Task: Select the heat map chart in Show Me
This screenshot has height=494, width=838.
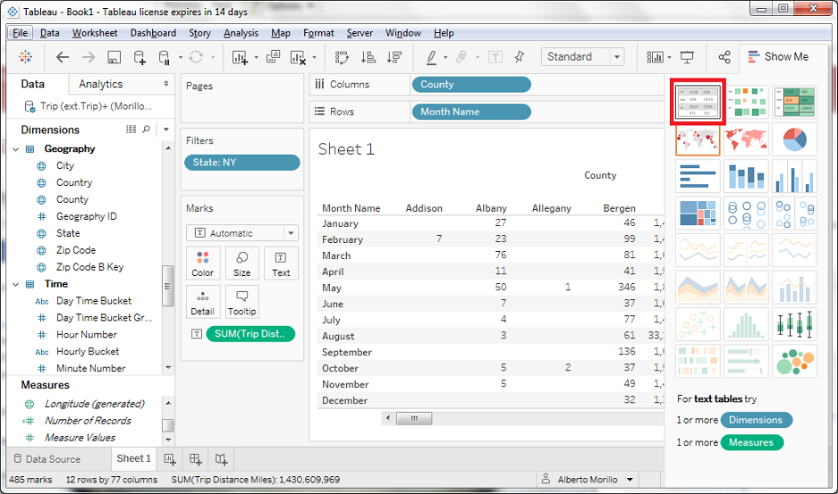Action: 746,102
